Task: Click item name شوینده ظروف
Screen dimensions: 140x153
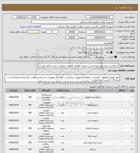Action: (92, 105)
